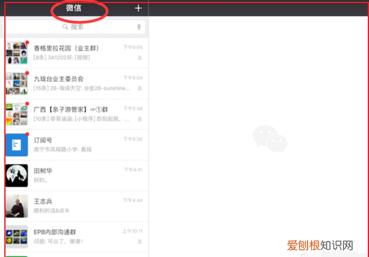This screenshot has width=369, height=257.
Task: Select preview 闫姐: 可以了，谢谢!
Action: click(x=58, y=242)
